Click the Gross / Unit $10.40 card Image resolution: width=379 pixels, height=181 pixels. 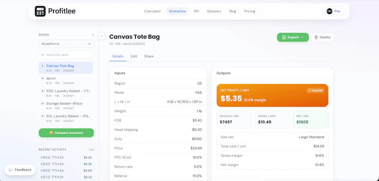point(272,119)
